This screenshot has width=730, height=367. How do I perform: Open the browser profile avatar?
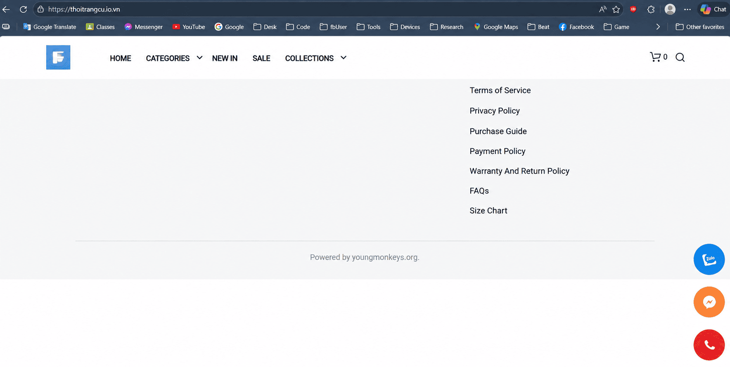[670, 9]
